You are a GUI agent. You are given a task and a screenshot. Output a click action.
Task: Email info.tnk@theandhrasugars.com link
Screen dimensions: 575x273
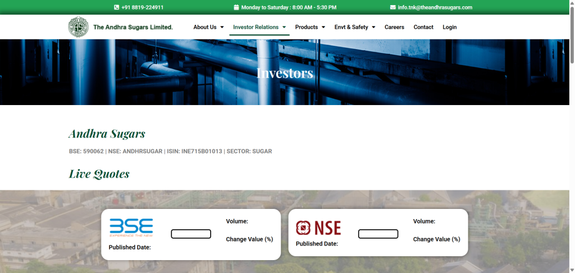point(435,7)
